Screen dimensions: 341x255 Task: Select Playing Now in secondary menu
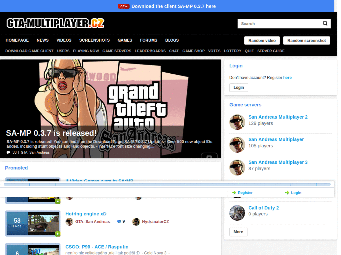click(x=86, y=51)
